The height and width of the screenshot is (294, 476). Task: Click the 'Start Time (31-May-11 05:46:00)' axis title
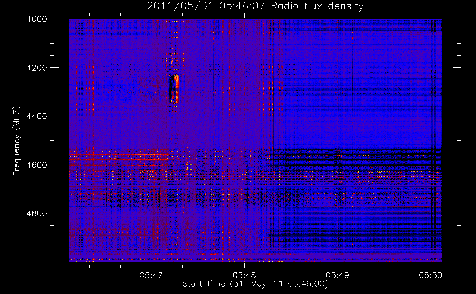pyautogui.click(x=255, y=284)
